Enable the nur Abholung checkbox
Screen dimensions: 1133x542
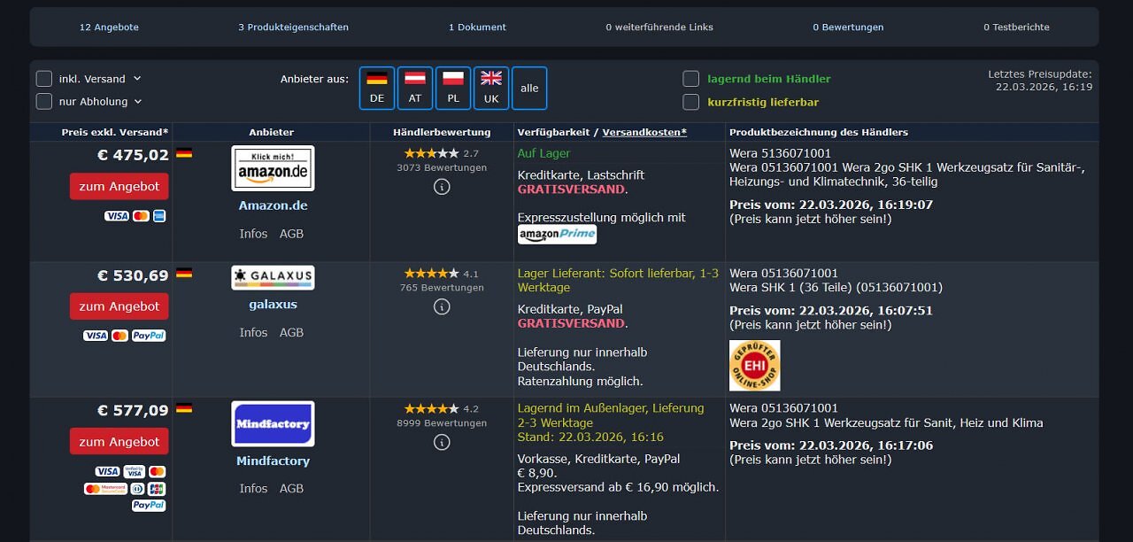pyautogui.click(x=44, y=101)
